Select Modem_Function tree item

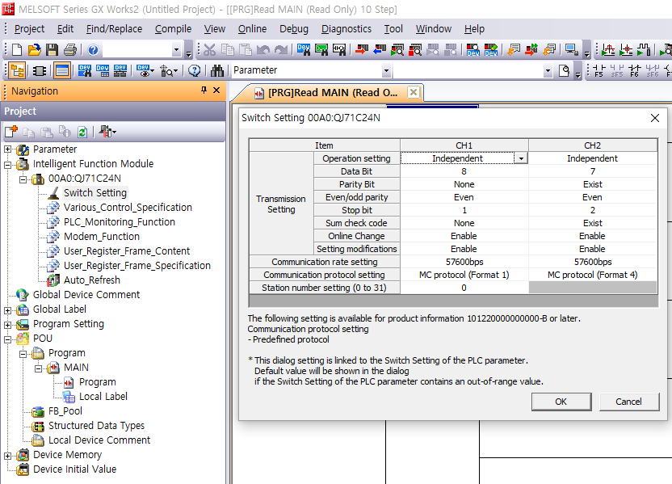[102, 237]
